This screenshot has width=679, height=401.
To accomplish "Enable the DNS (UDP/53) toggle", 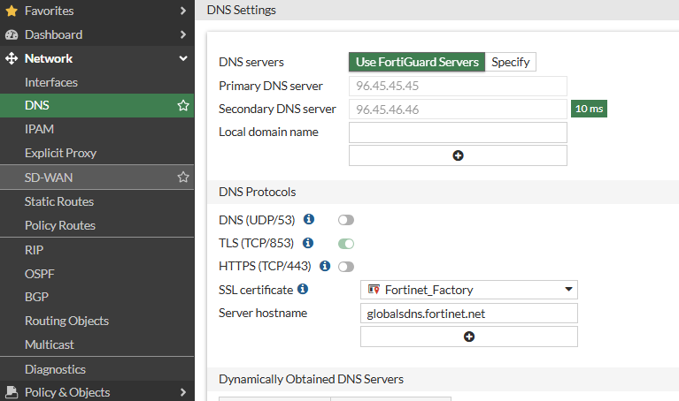I will [x=345, y=220].
